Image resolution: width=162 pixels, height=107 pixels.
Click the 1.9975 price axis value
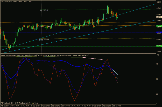(x=159, y=21)
